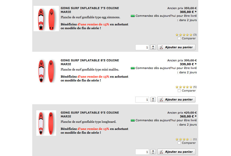This screenshot has width=231, height=156.
Task: View the 9'5 Couine Marie longboard picture
Action: coord(46,123)
